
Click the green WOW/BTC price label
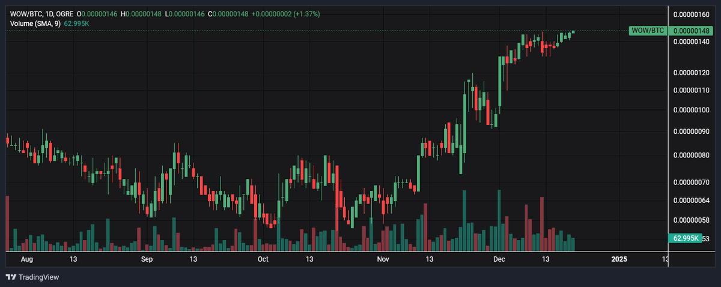[x=648, y=31]
